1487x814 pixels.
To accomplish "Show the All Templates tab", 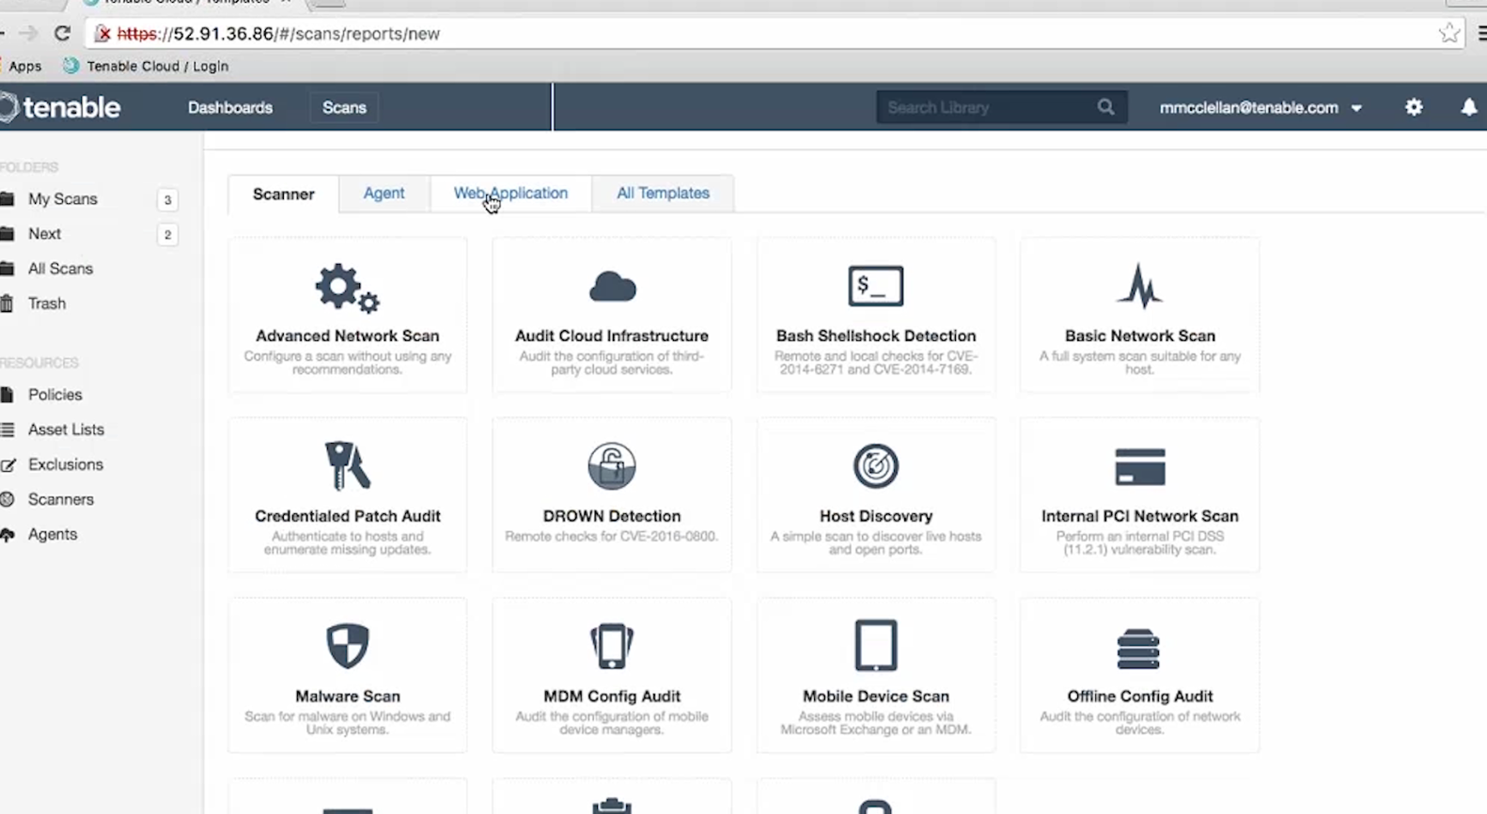I will point(663,193).
